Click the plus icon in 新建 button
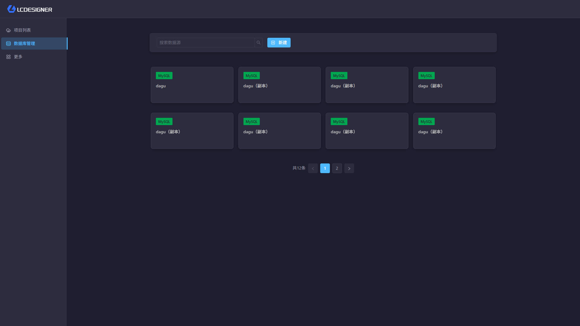Screen dimensions: 580x326 coord(273,43)
